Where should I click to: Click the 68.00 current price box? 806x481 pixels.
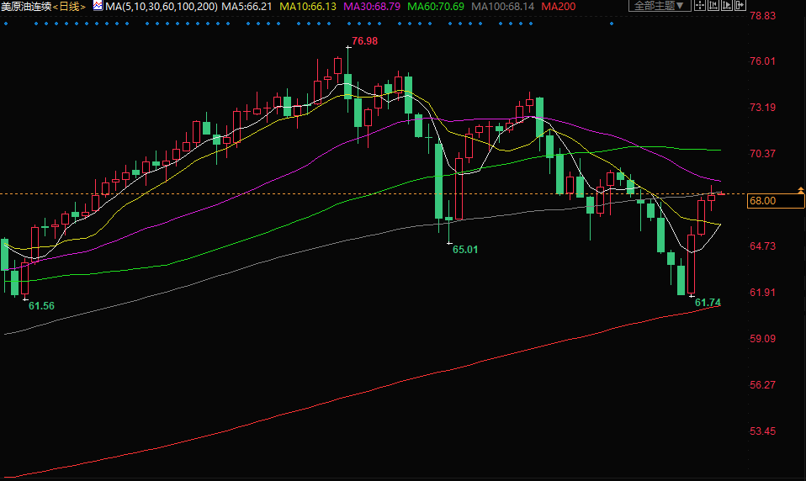(x=775, y=201)
